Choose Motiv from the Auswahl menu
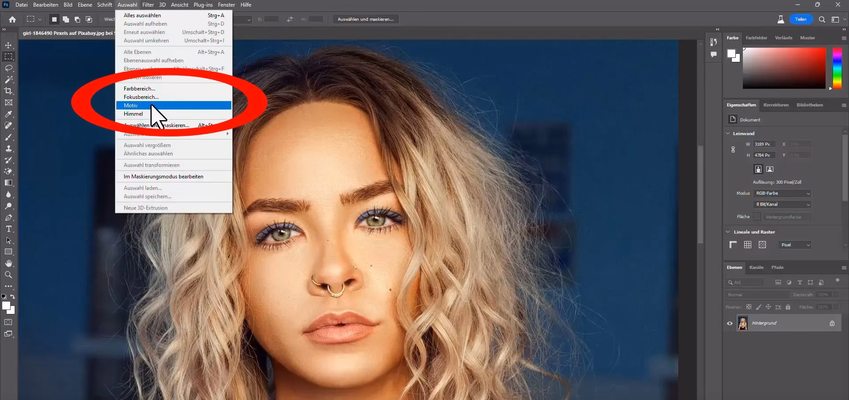849x400 pixels. (131, 105)
